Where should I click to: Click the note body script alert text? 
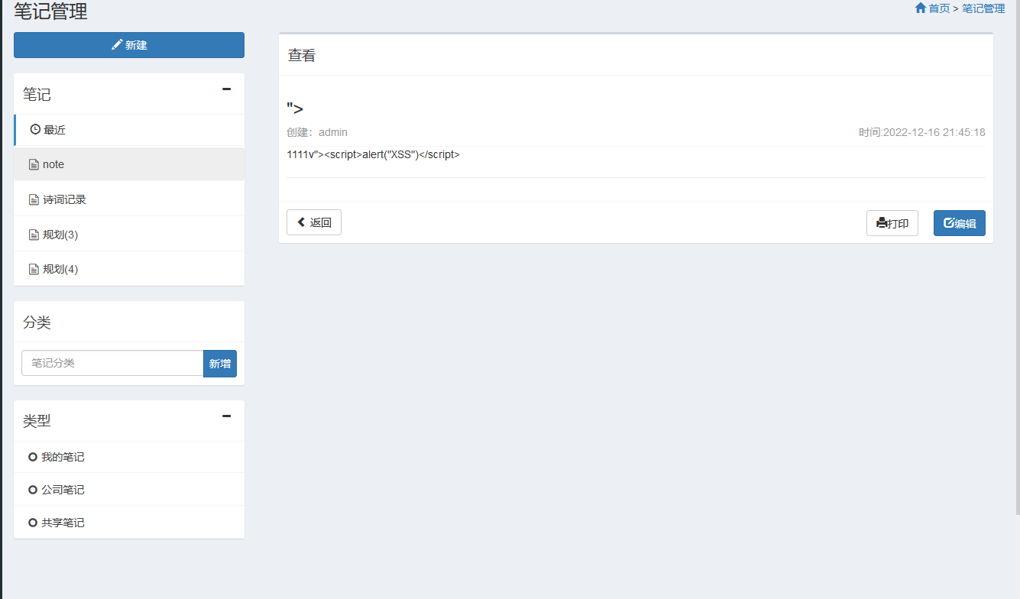click(x=373, y=154)
